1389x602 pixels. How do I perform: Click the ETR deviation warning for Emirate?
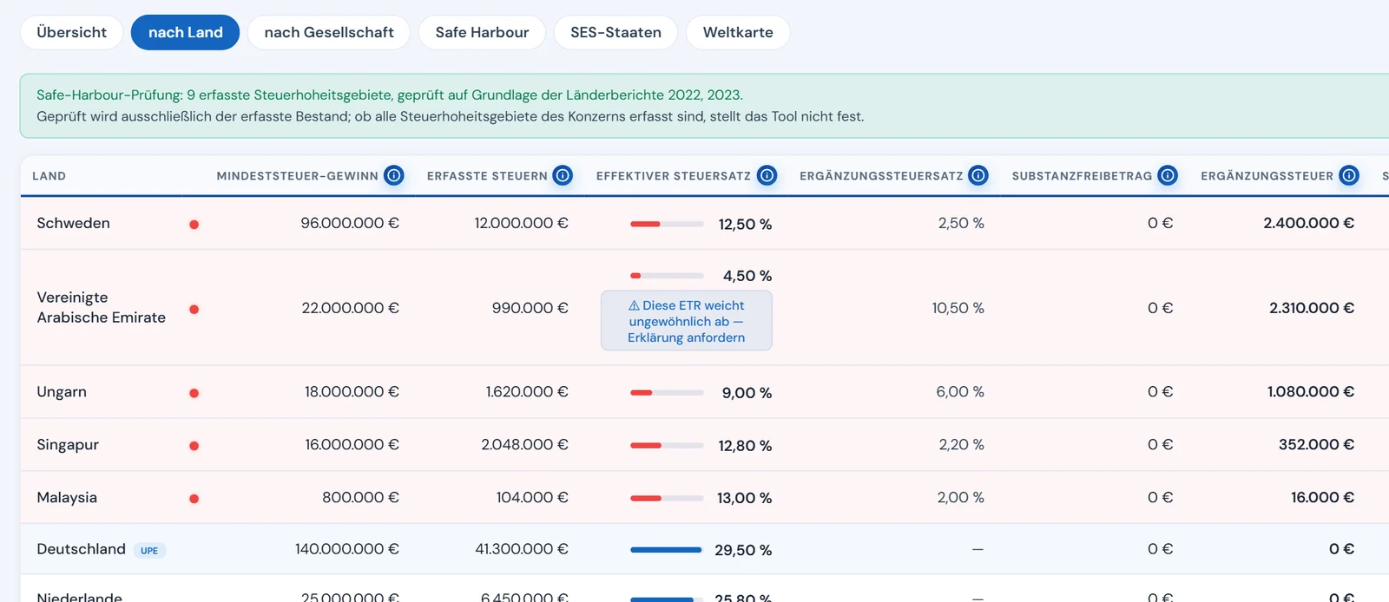click(x=687, y=321)
